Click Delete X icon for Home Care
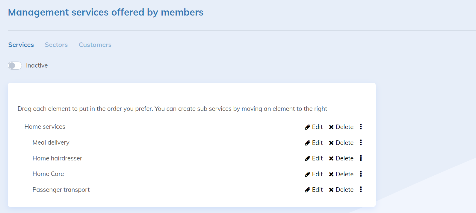 coord(331,174)
